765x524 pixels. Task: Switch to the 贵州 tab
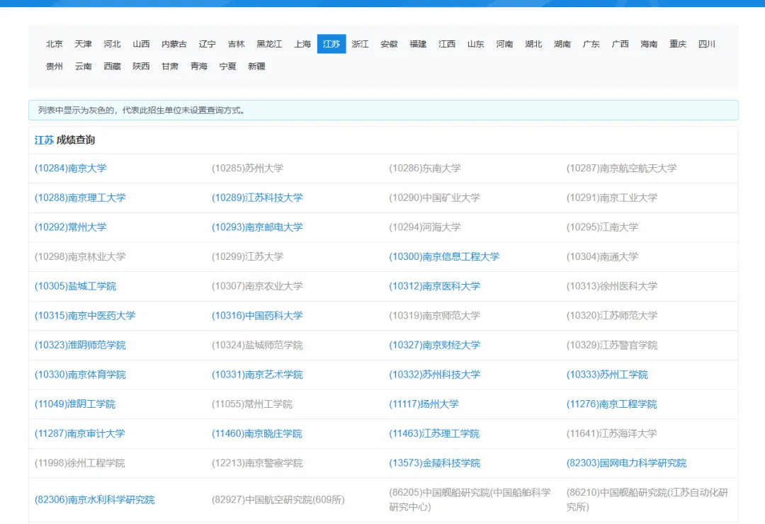[x=54, y=67]
